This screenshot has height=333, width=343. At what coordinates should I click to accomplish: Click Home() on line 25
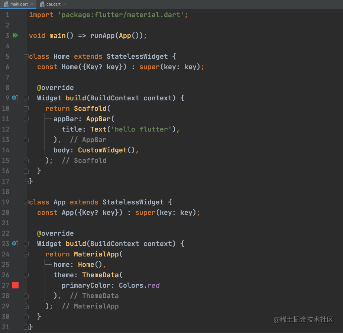(90, 265)
